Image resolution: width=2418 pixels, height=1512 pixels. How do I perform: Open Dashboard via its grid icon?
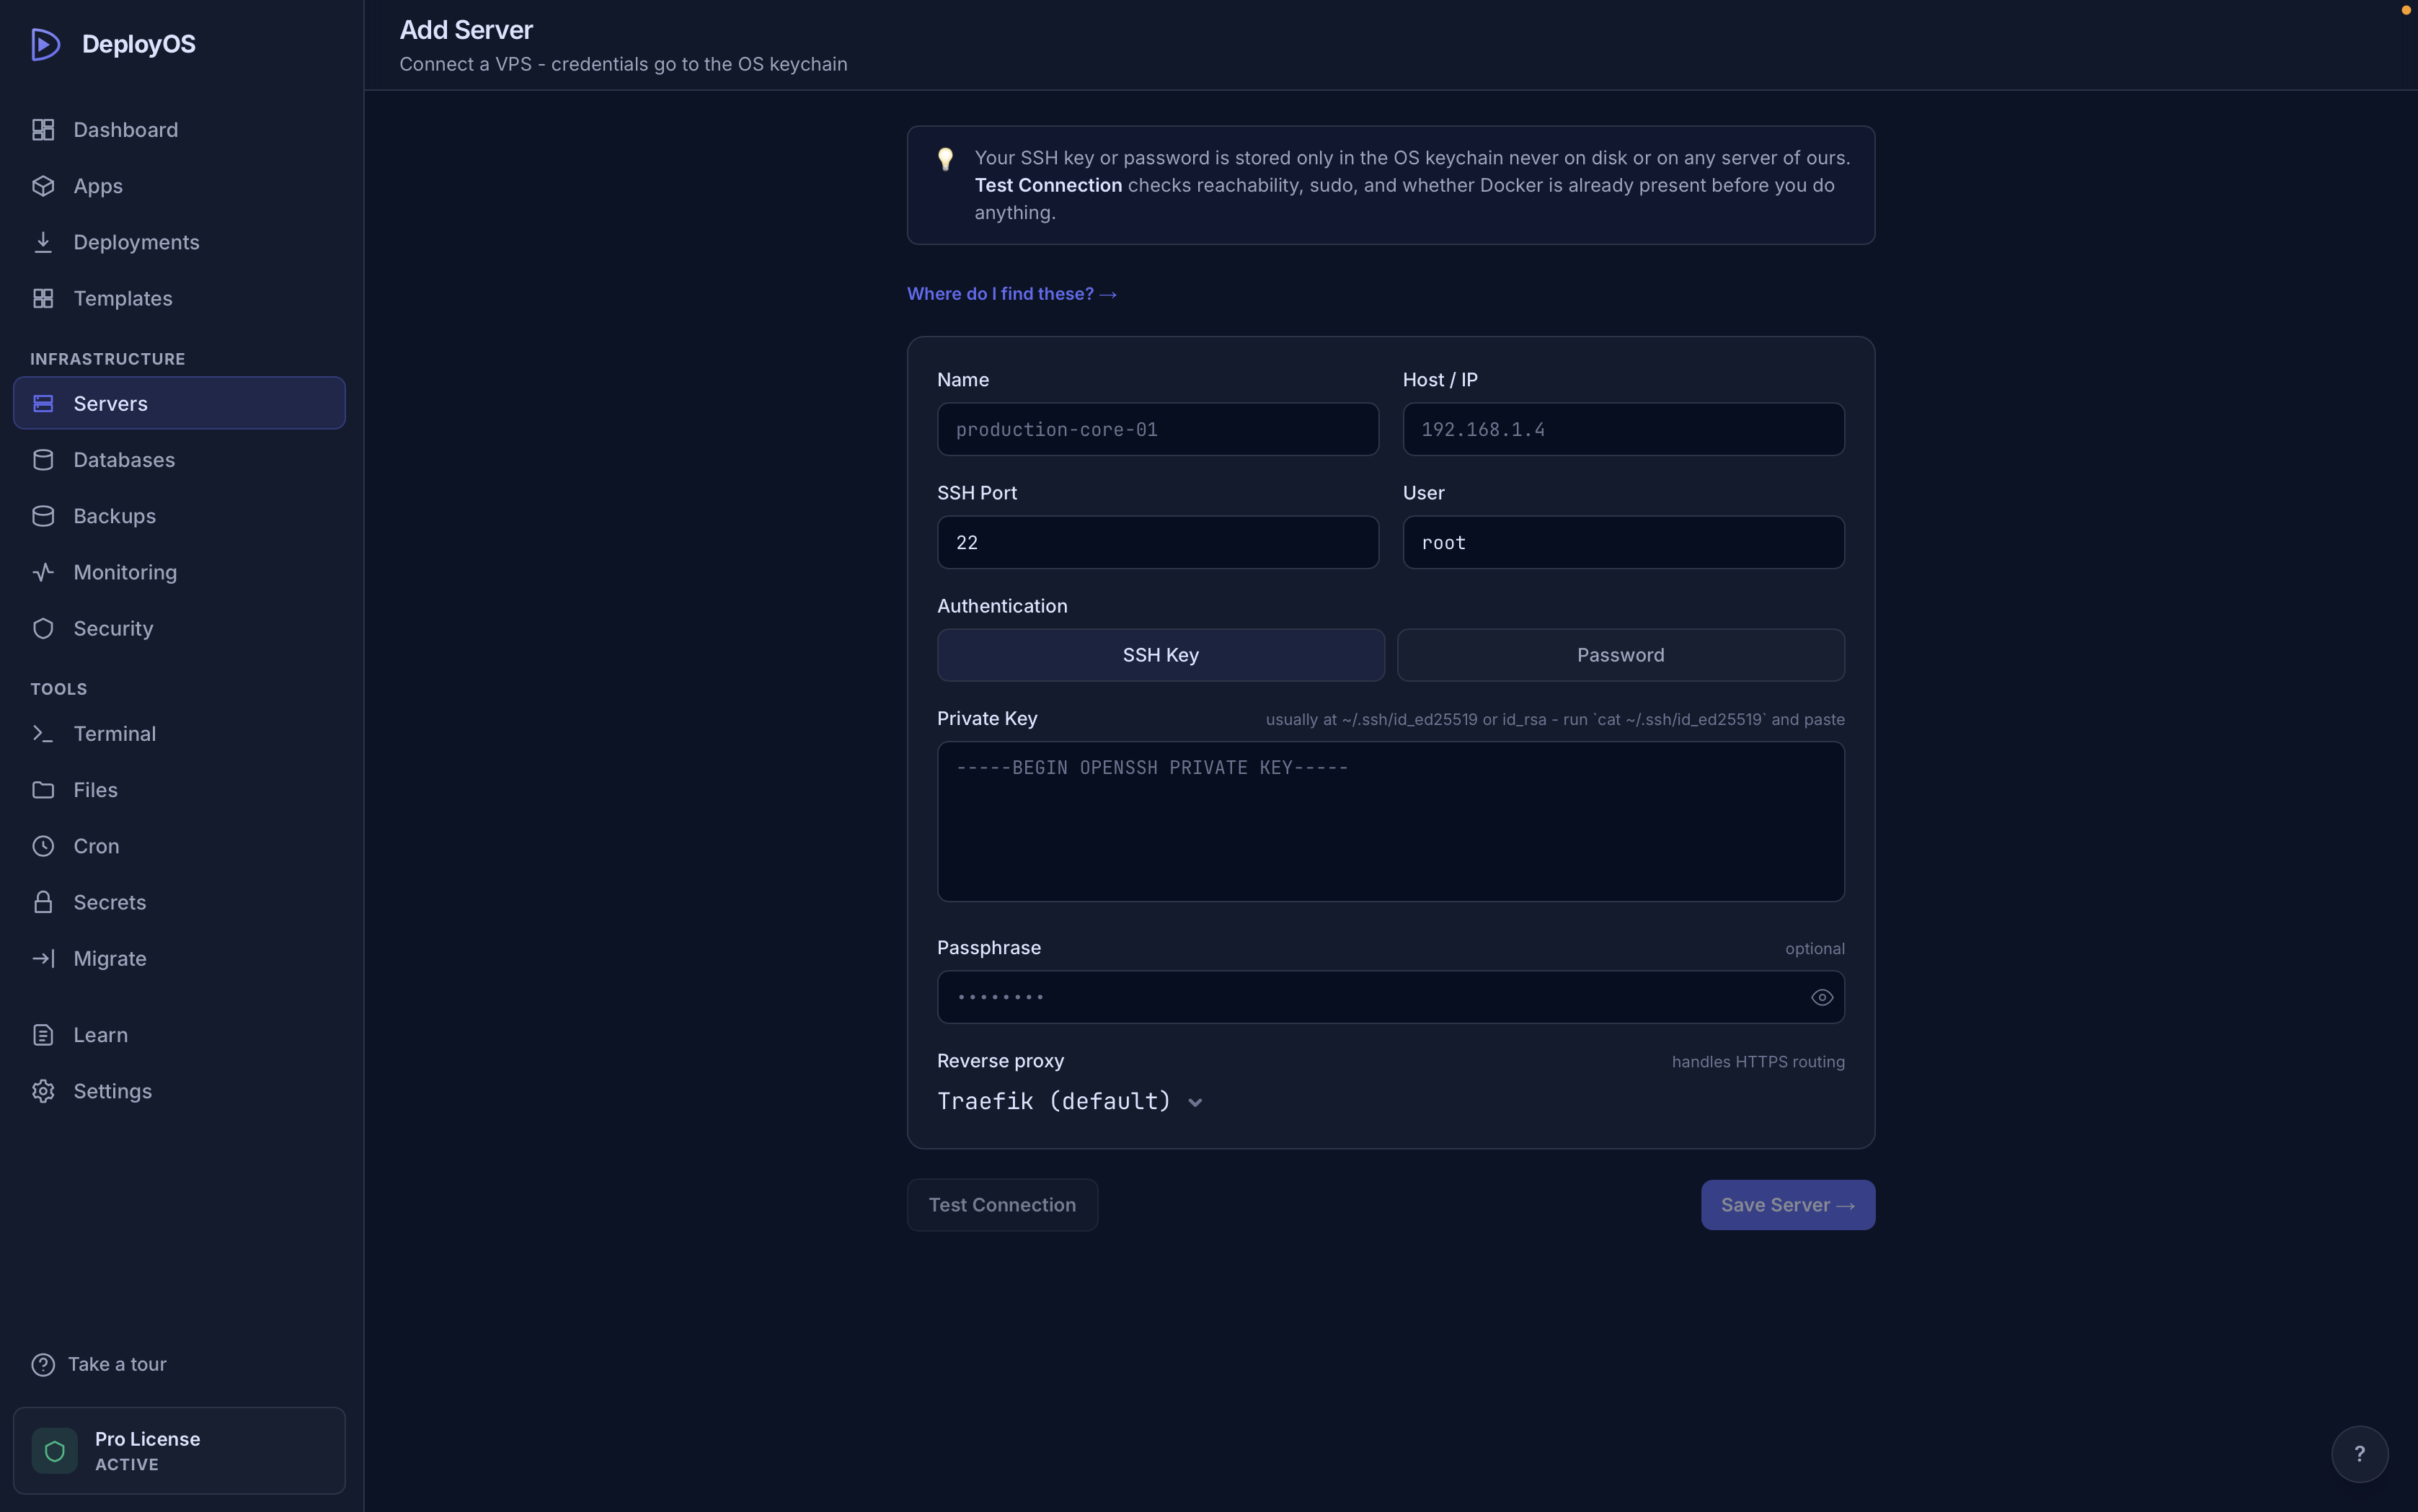click(43, 130)
